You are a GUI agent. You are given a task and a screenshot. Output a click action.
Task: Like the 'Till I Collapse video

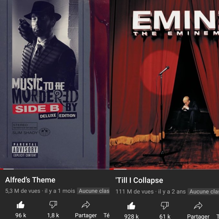pos(131,206)
